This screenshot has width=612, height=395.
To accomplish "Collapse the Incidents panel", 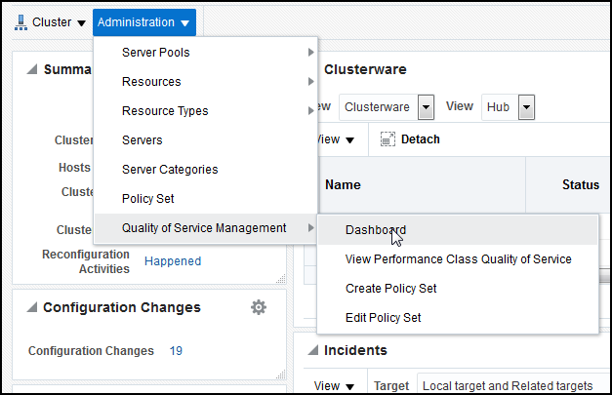I will tap(313, 350).
